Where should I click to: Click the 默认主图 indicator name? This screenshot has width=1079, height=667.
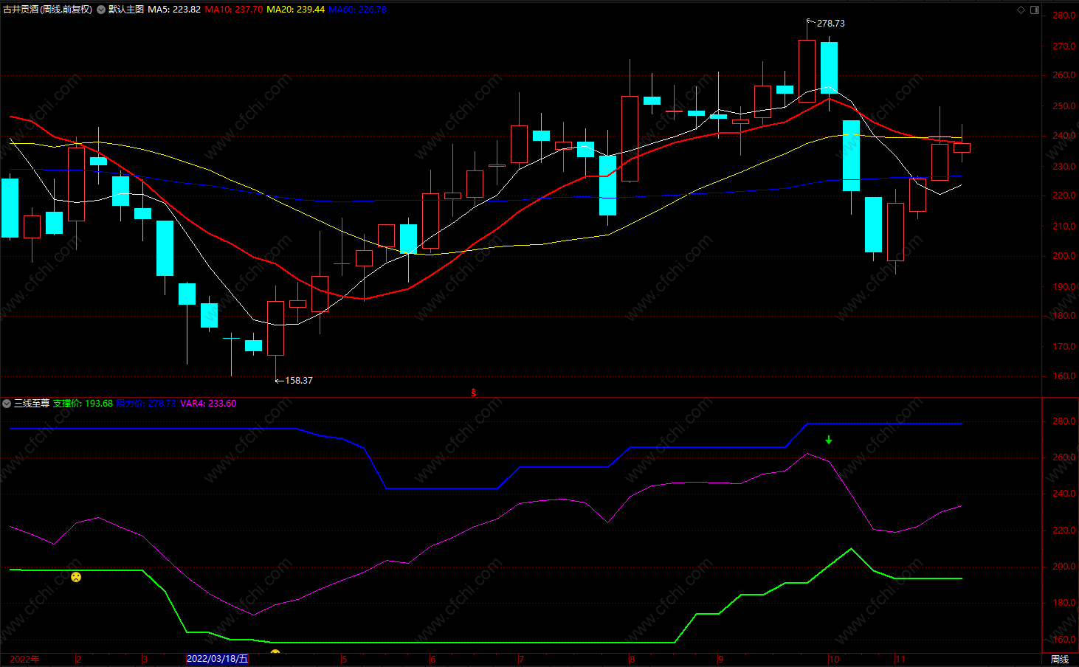(126, 10)
